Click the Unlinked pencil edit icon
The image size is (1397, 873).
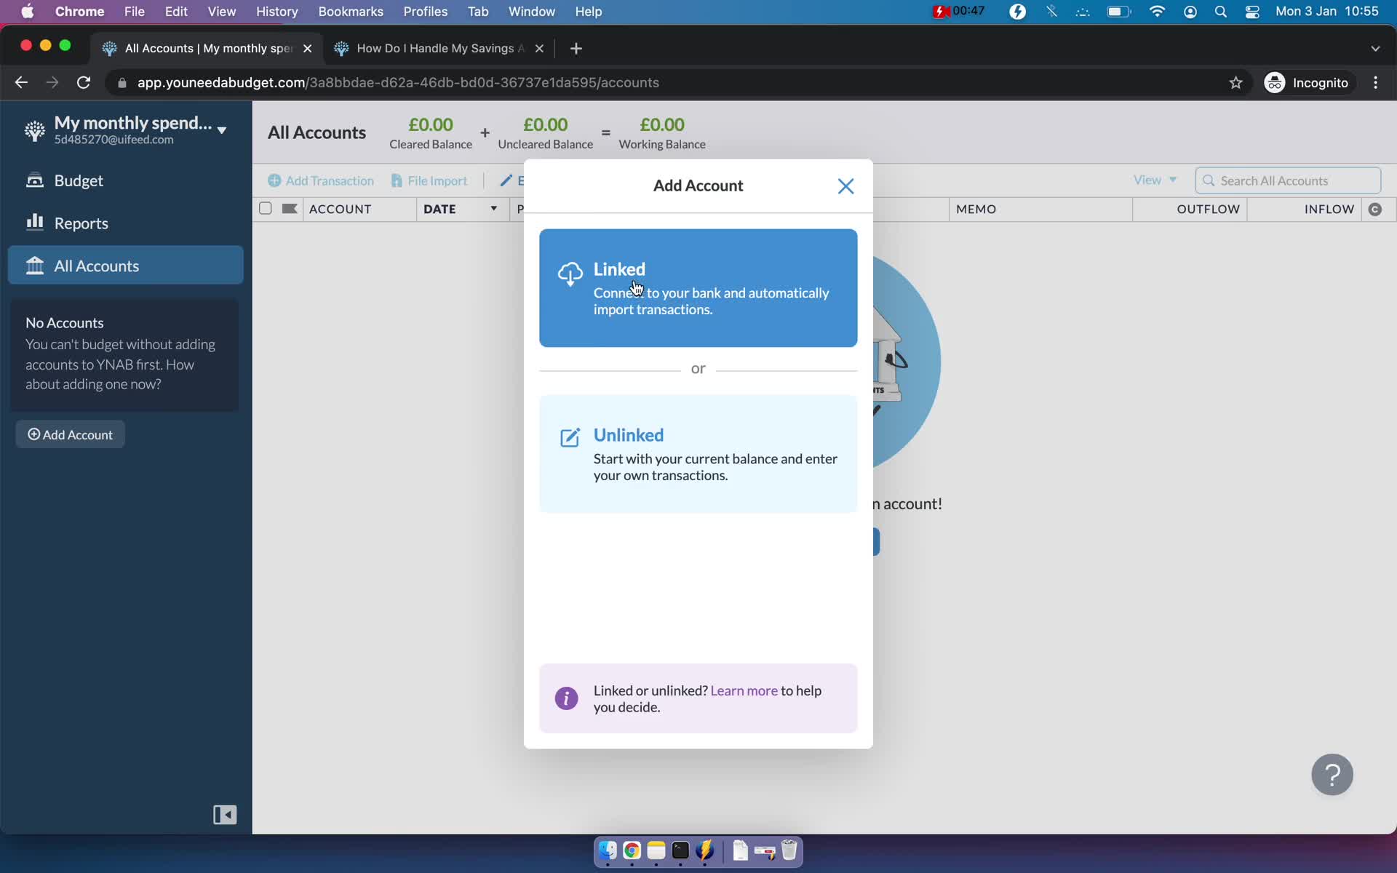pyautogui.click(x=570, y=437)
